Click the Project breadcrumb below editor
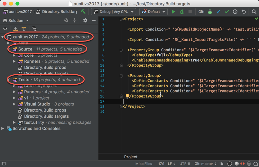259x167 pixels. pyautogui.click(x=131, y=157)
